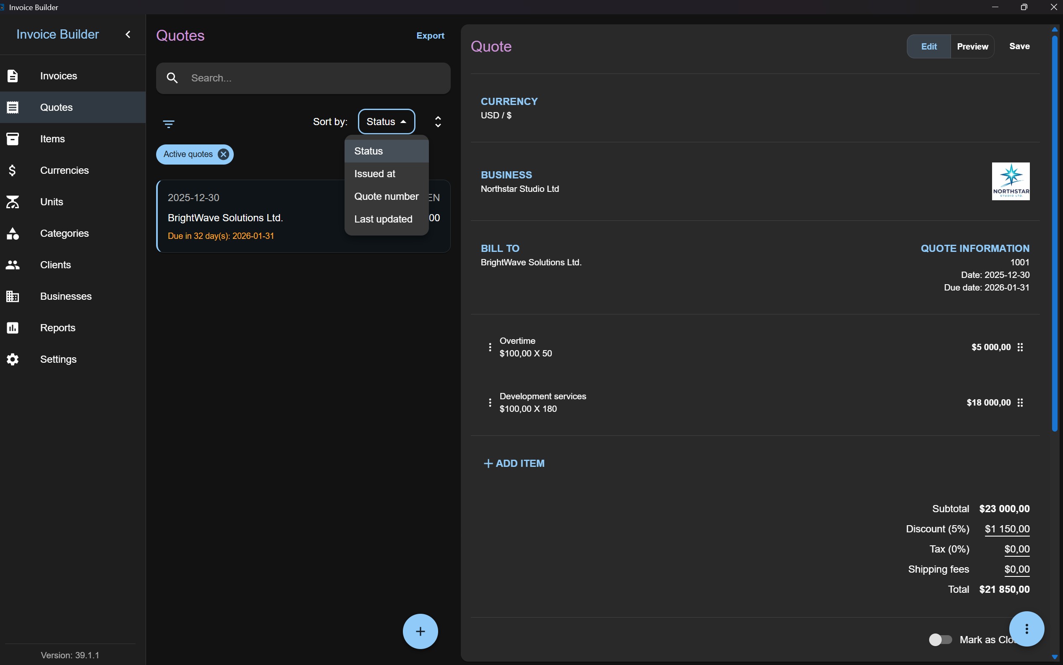Image resolution: width=1063 pixels, height=665 pixels.
Task: Click the quote panel scrollbar down arrow
Action: pyautogui.click(x=1055, y=657)
